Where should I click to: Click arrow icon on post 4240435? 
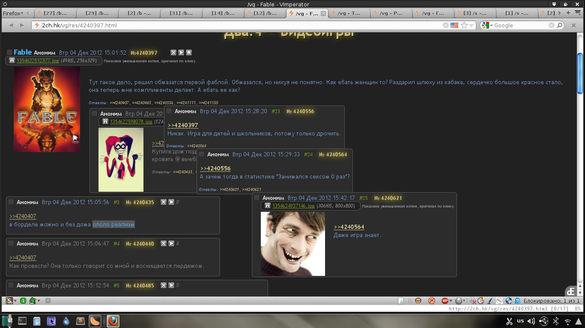click(171, 202)
